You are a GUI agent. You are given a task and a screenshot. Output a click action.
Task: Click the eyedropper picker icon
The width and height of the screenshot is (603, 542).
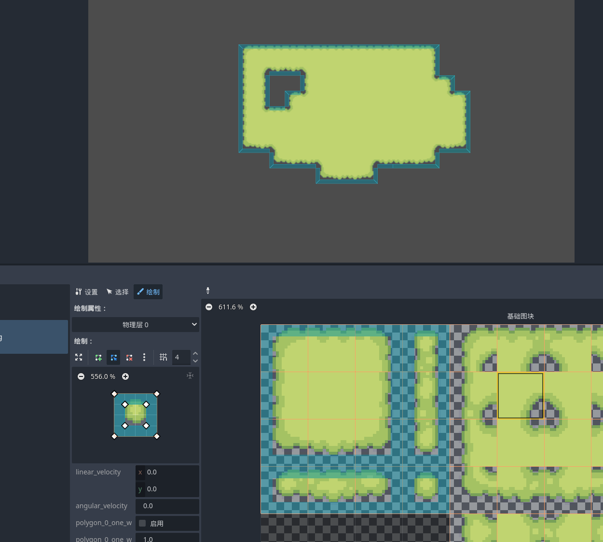click(x=208, y=291)
